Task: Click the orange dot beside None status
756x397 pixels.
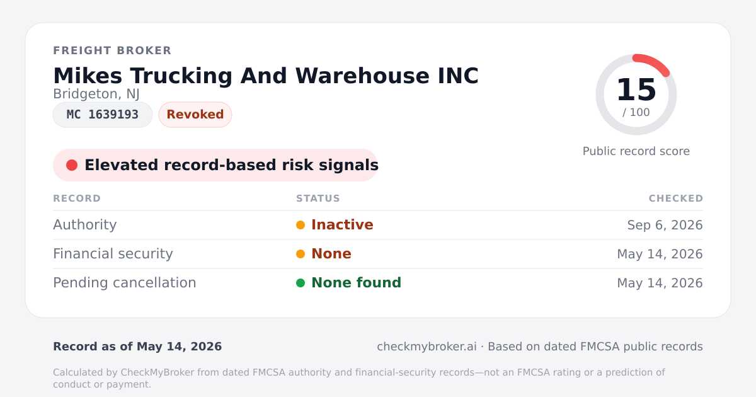Action: click(x=301, y=254)
